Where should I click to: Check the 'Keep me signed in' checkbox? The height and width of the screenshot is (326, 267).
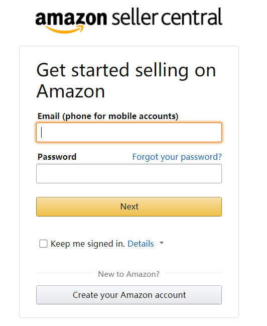[x=44, y=244]
